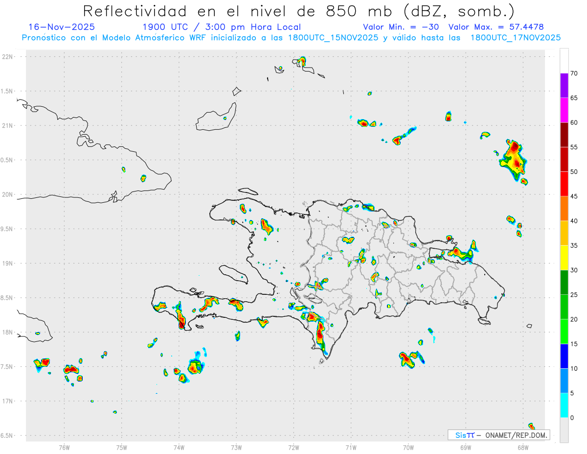
Task: Click the colorbar tick label '10'
Action: click(574, 368)
